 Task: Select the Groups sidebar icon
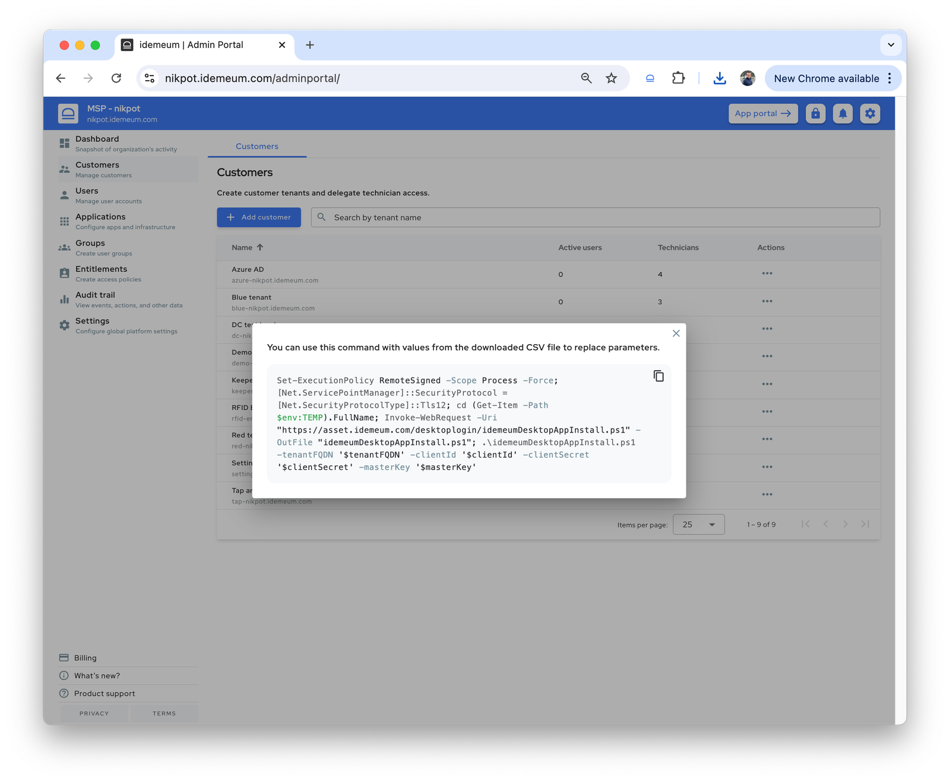coord(64,247)
